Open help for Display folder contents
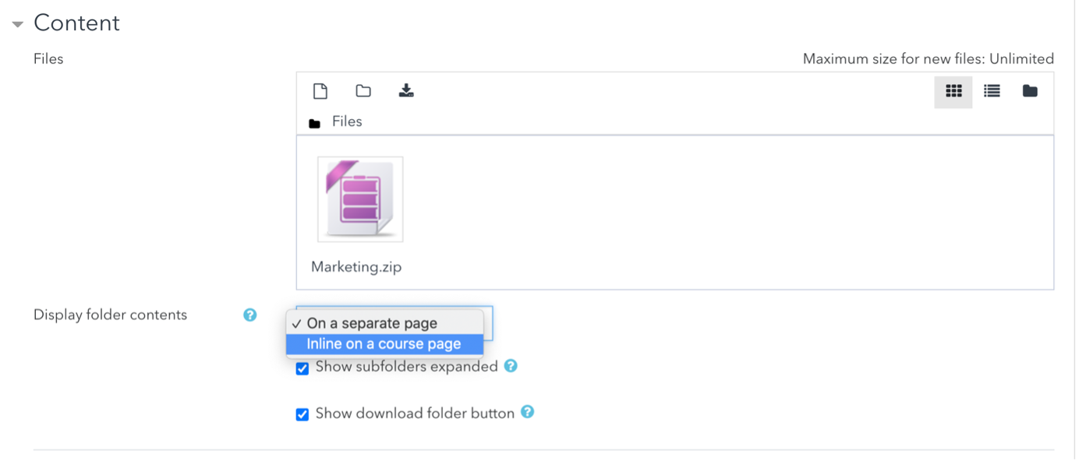This screenshot has height=461, width=1079. click(x=249, y=315)
